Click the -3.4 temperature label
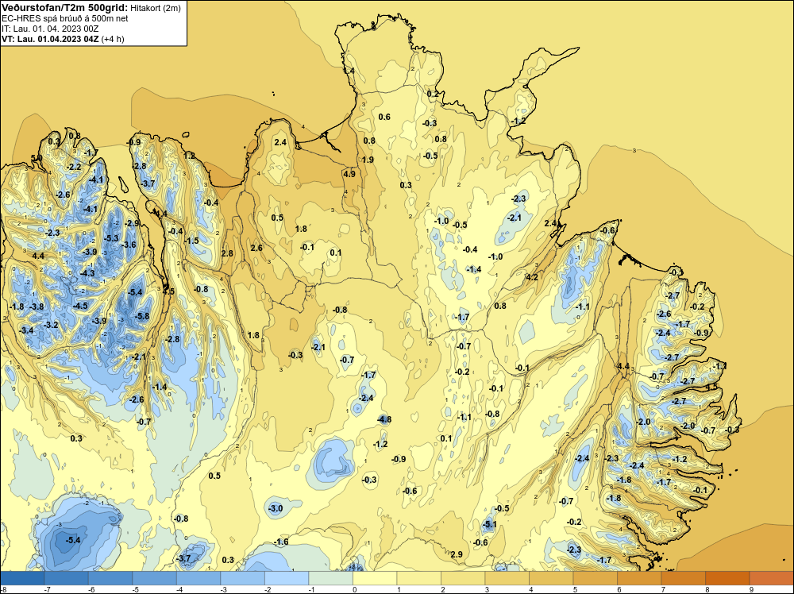The height and width of the screenshot is (594, 794). (x=26, y=330)
